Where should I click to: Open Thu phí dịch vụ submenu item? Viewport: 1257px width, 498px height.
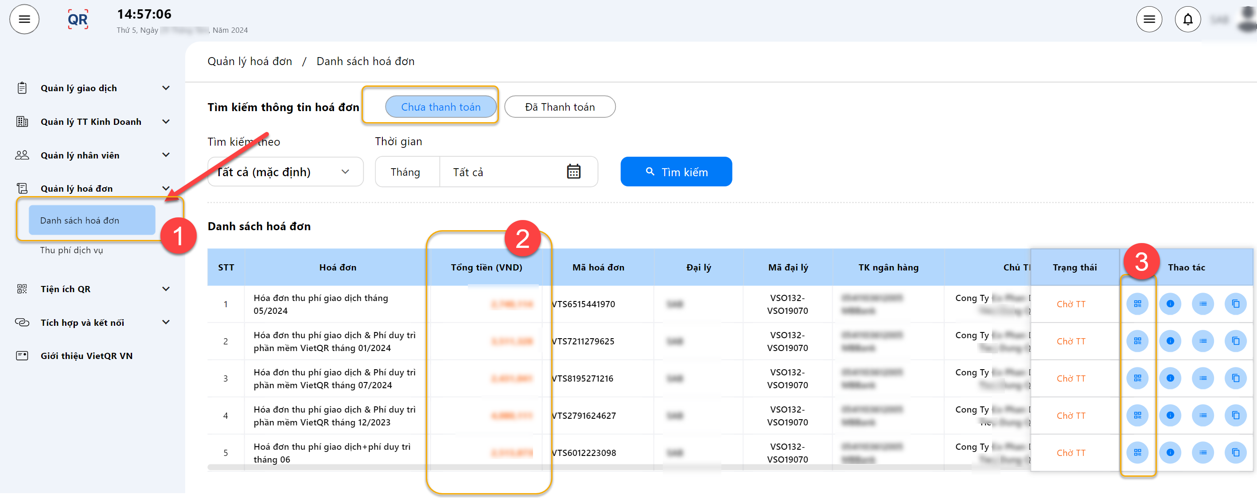point(71,250)
